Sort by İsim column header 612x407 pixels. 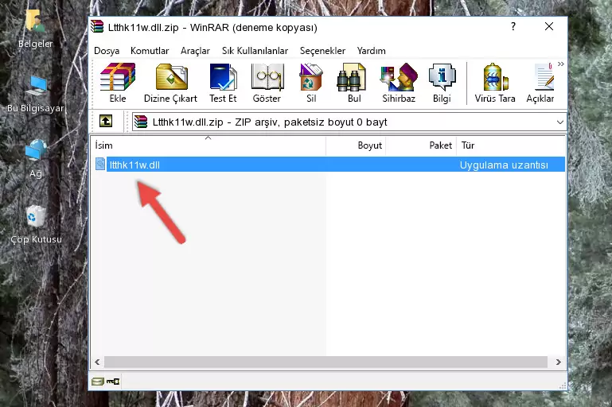click(209, 145)
